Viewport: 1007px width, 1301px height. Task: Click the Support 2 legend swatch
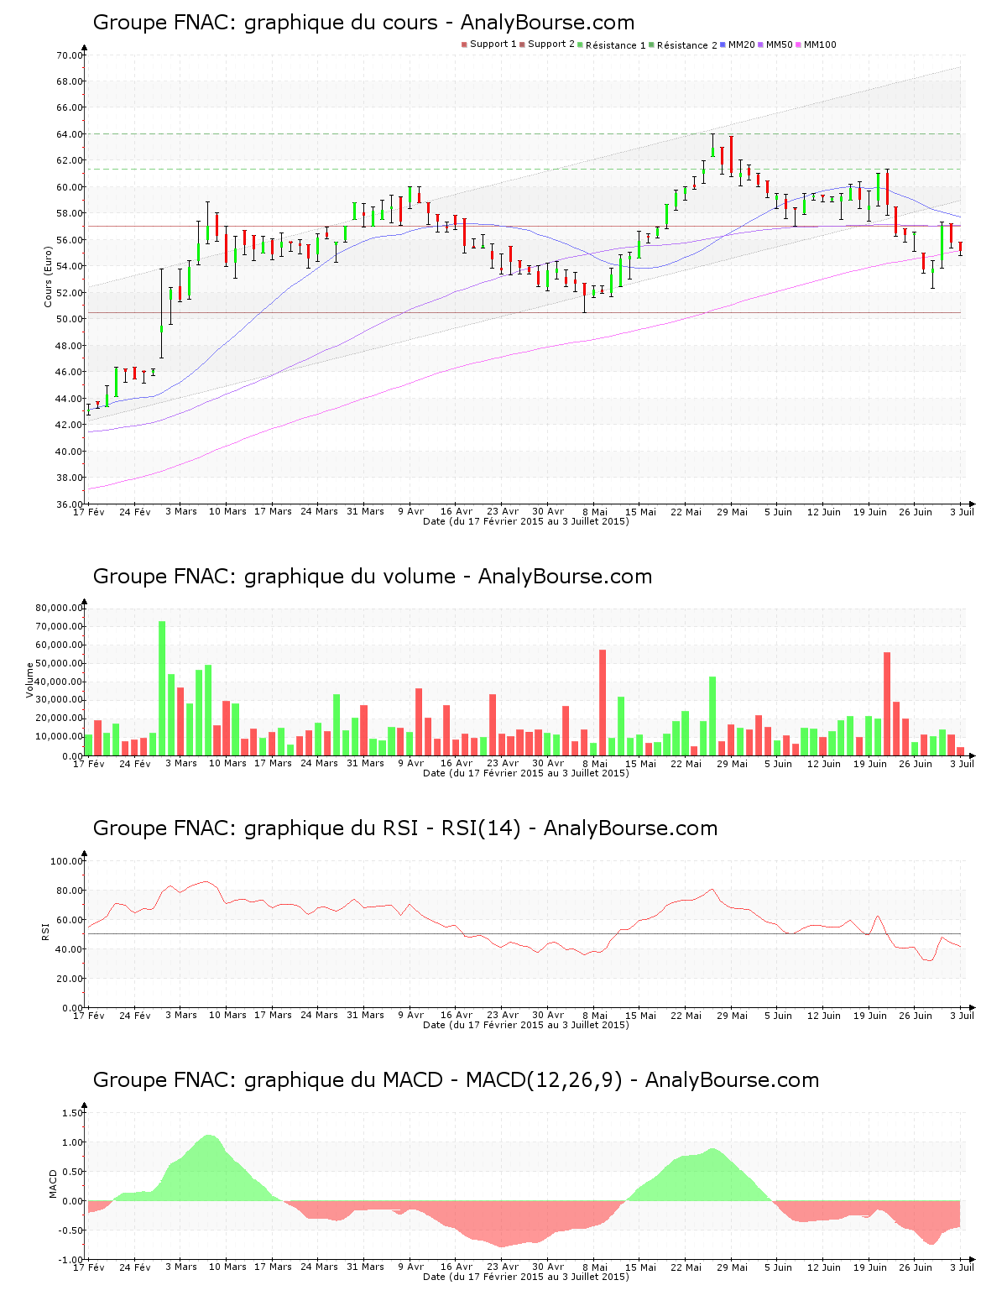tap(522, 44)
